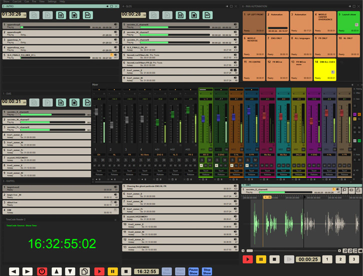
Task: Click the speaker icon on appendloop_Fr cue
Action: pos(116,40)
